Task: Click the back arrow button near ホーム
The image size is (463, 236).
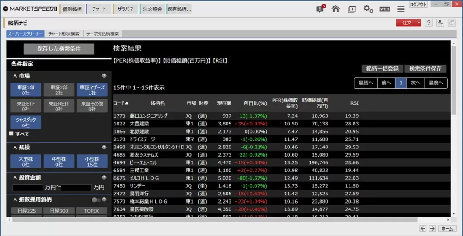Action: (x=423, y=228)
